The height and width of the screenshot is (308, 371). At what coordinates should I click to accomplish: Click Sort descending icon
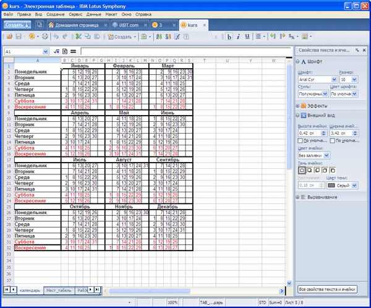(168, 36)
